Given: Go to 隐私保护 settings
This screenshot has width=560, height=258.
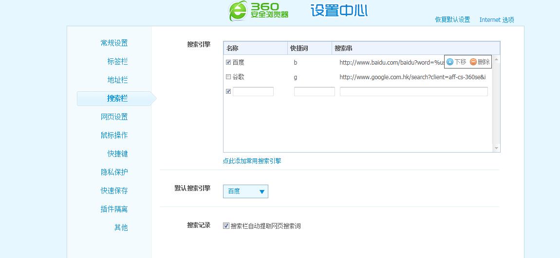Looking at the screenshot, I should point(114,172).
